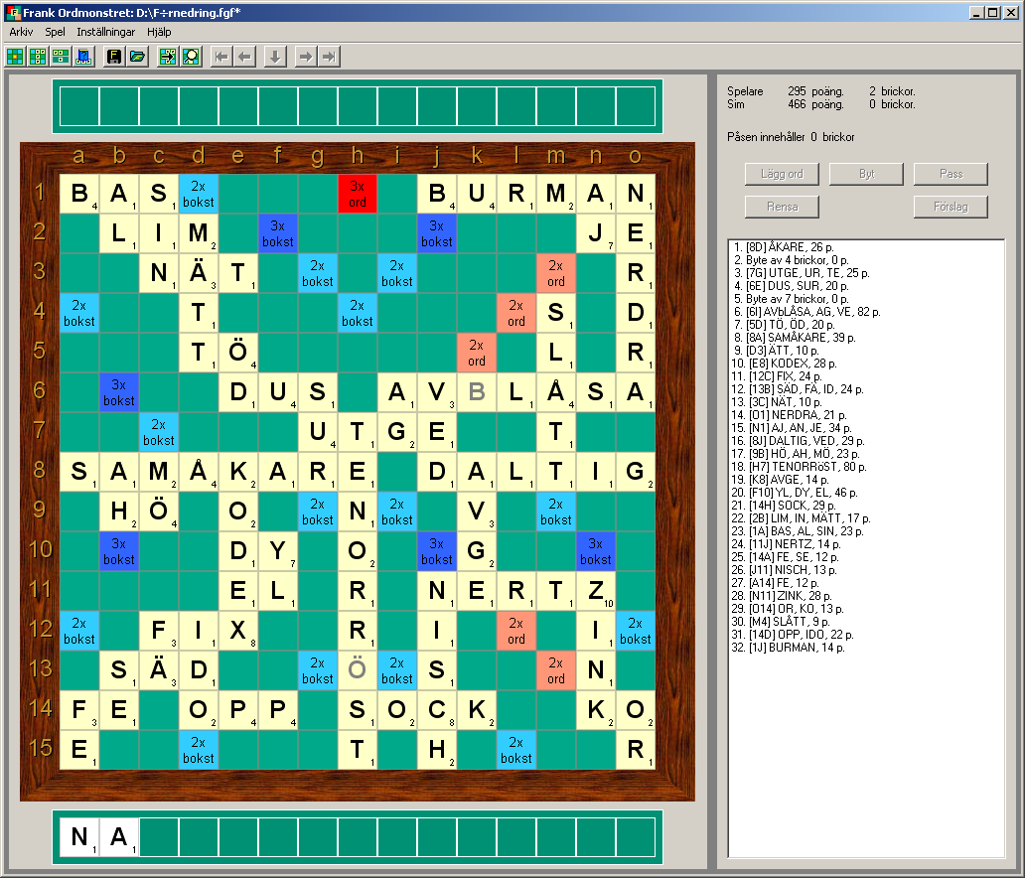Click the magnifying glass search icon
Viewport: 1025px width, 878px height.
click(191, 57)
